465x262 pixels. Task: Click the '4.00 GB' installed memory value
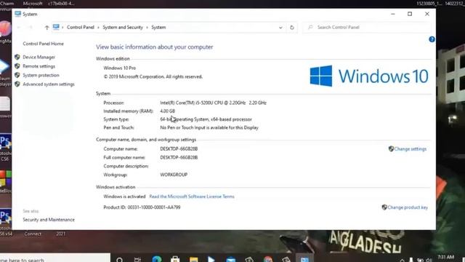coord(168,111)
